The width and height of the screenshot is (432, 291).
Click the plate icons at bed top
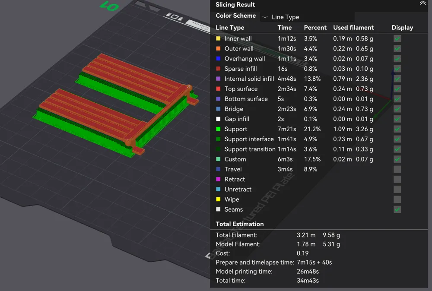click(x=175, y=17)
